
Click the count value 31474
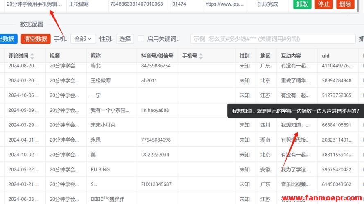point(179,4)
